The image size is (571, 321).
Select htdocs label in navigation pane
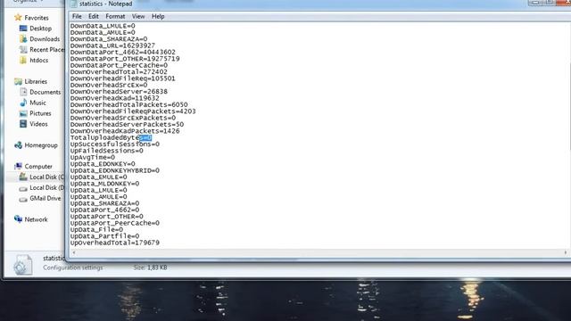click(38, 60)
